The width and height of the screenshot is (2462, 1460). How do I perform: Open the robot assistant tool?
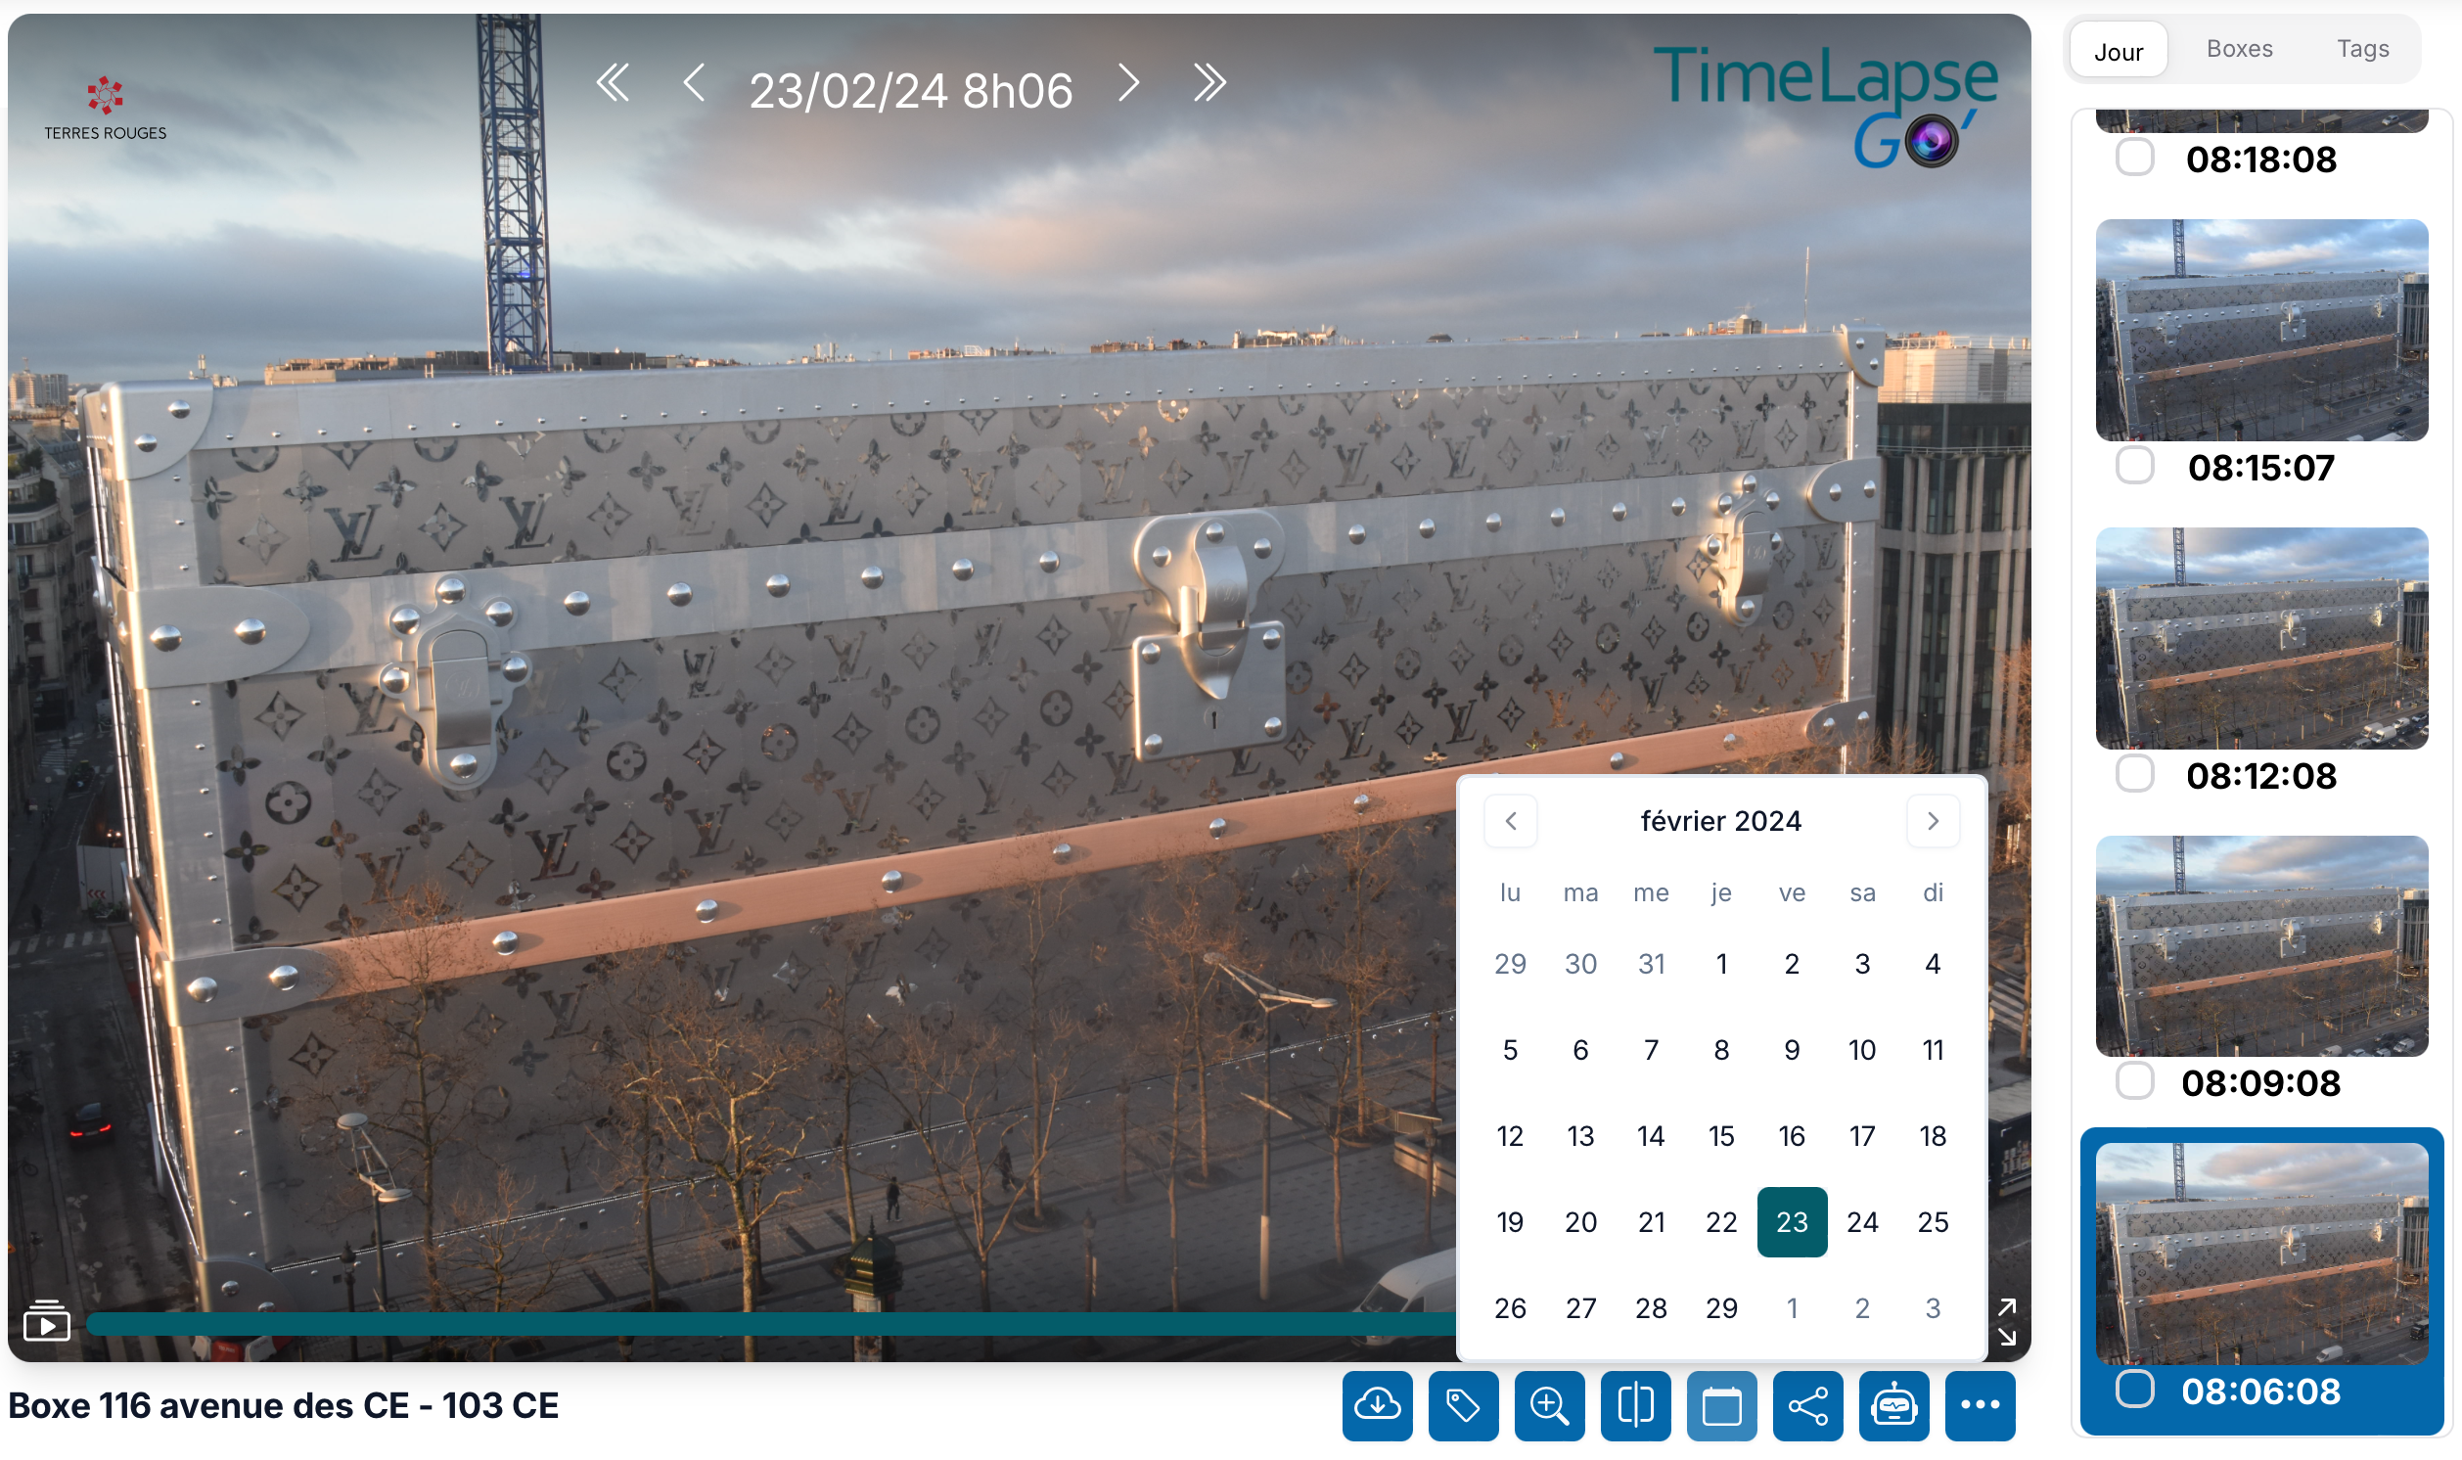point(1893,1406)
